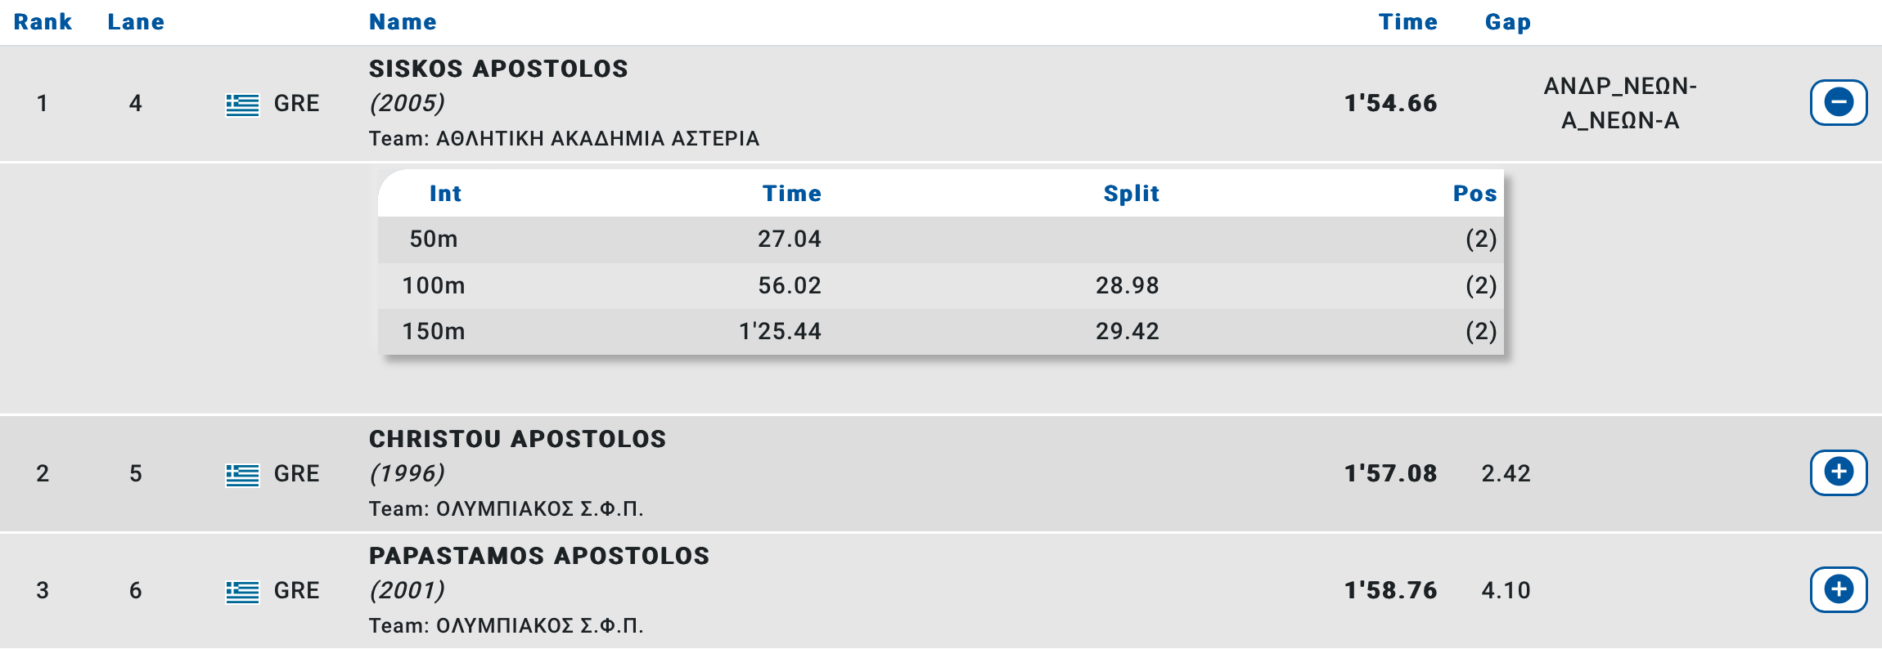This screenshot has width=1882, height=649.
Task: Click the name SISKOS APOSTOLOS
Action: [498, 69]
